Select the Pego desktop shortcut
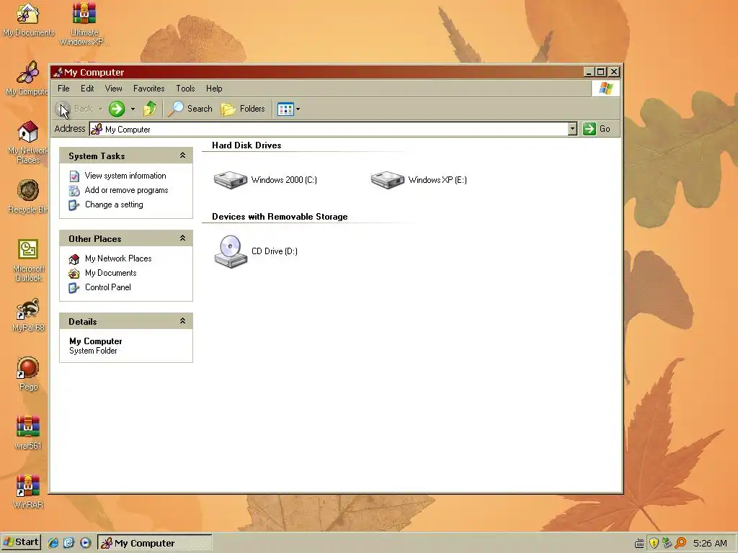The image size is (738, 553). click(28, 374)
